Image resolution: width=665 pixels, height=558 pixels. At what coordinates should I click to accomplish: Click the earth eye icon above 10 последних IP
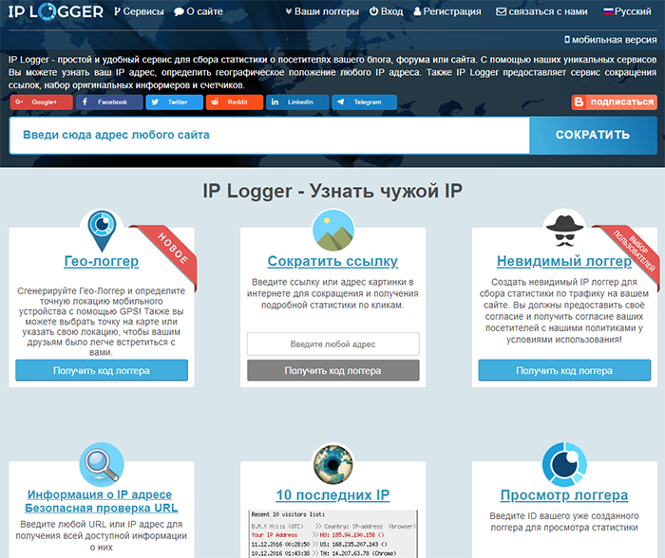(x=332, y=464)
